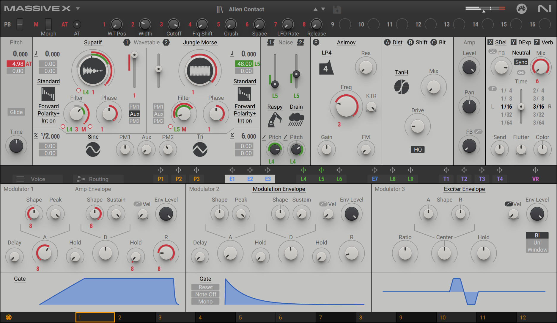Viewport: 557px width, 323px height.
Task: Toggle Vel switch in Modulator 1
Action: click(x=138, y=204)
